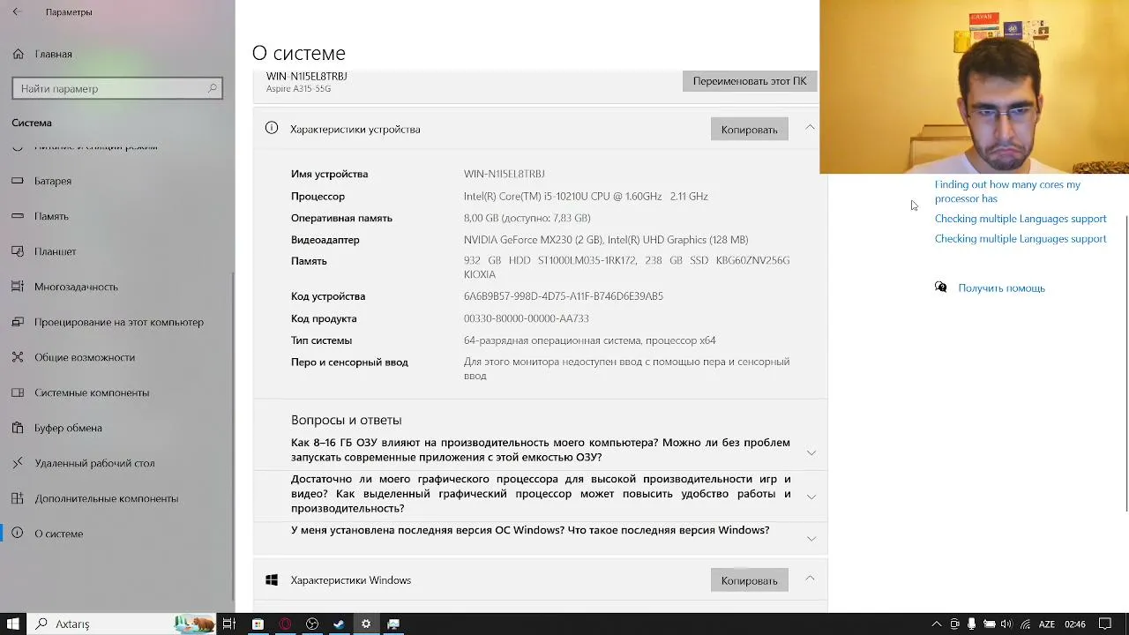The image size is (1129, 635).
Task: Click the О системе info icon in sidebar
Action: (x=18, y=534)
